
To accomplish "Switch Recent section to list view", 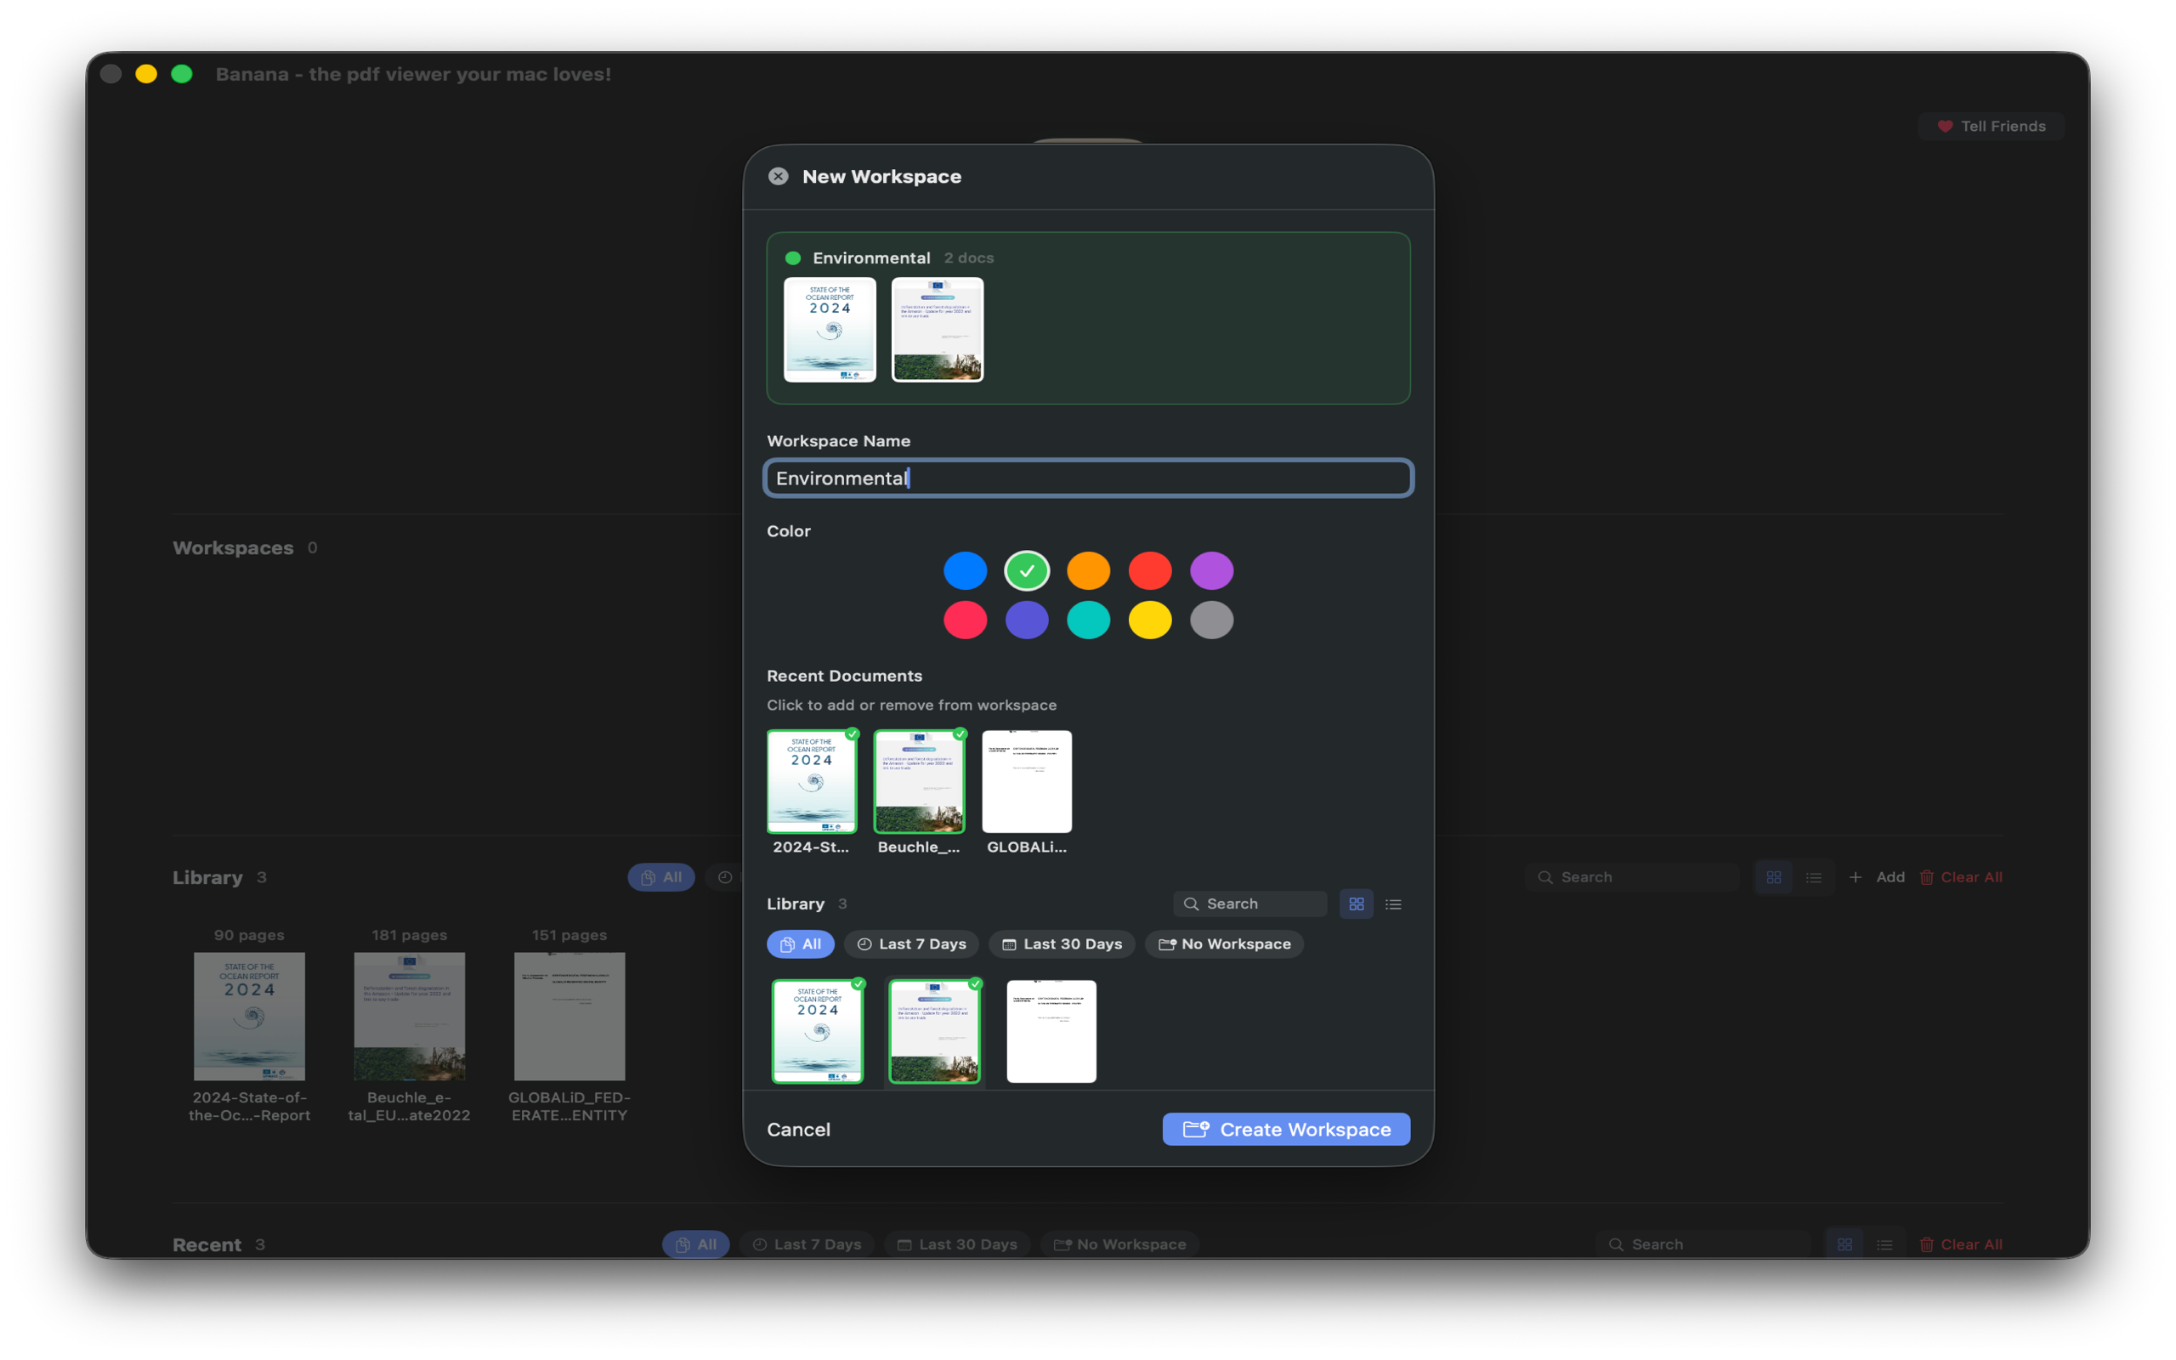I will pyautogui.click(x=1884, y=1244).
